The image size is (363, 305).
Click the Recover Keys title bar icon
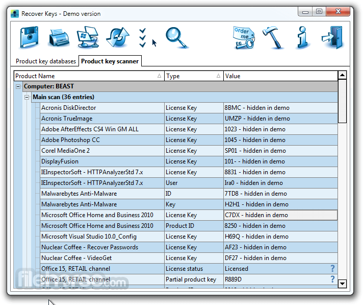coord(15,14)
